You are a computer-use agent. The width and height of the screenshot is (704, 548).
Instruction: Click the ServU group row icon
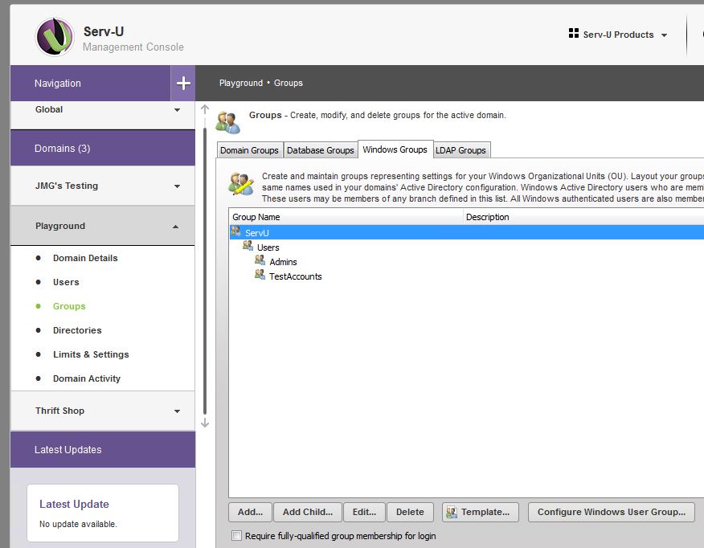[235, 231]
